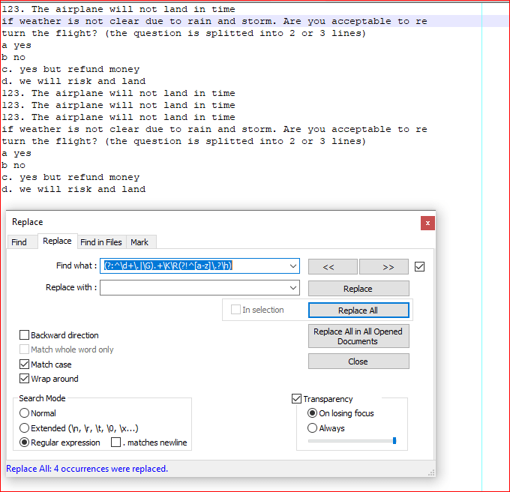Image resolution: width=510 pixels, height=492 pixels.
Task: Find next with the >> button
Action: (x=384, y=267)
